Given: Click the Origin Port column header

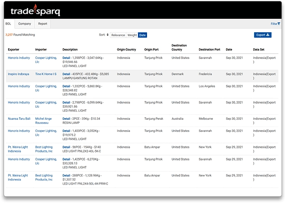Looking at the screenshot, I should point(152,50).
